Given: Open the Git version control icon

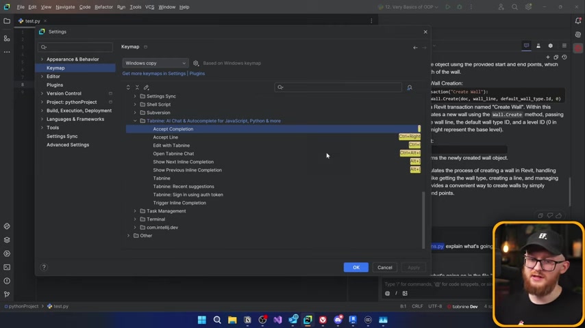Looking at the screenshot, I should (7, 294).
